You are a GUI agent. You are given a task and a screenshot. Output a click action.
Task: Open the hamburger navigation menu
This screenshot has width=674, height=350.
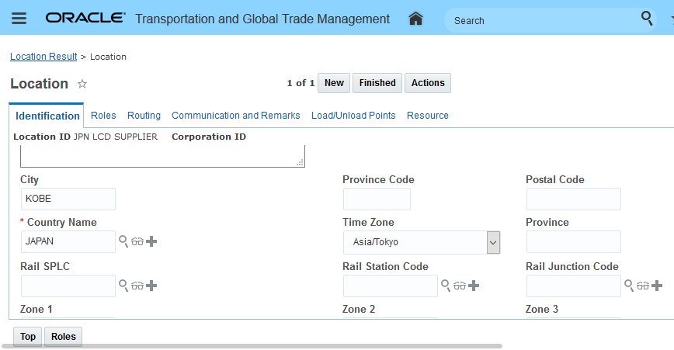click(x=19, y=19)
